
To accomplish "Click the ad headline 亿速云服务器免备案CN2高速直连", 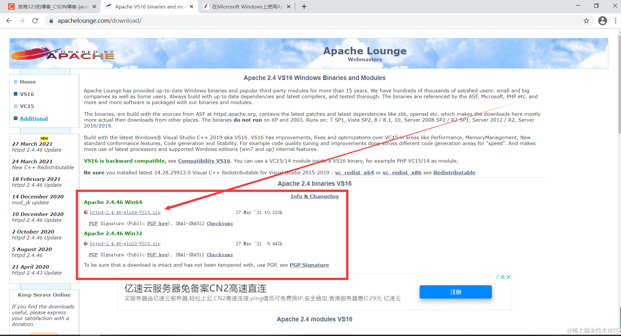I will [x=195, y=288].
